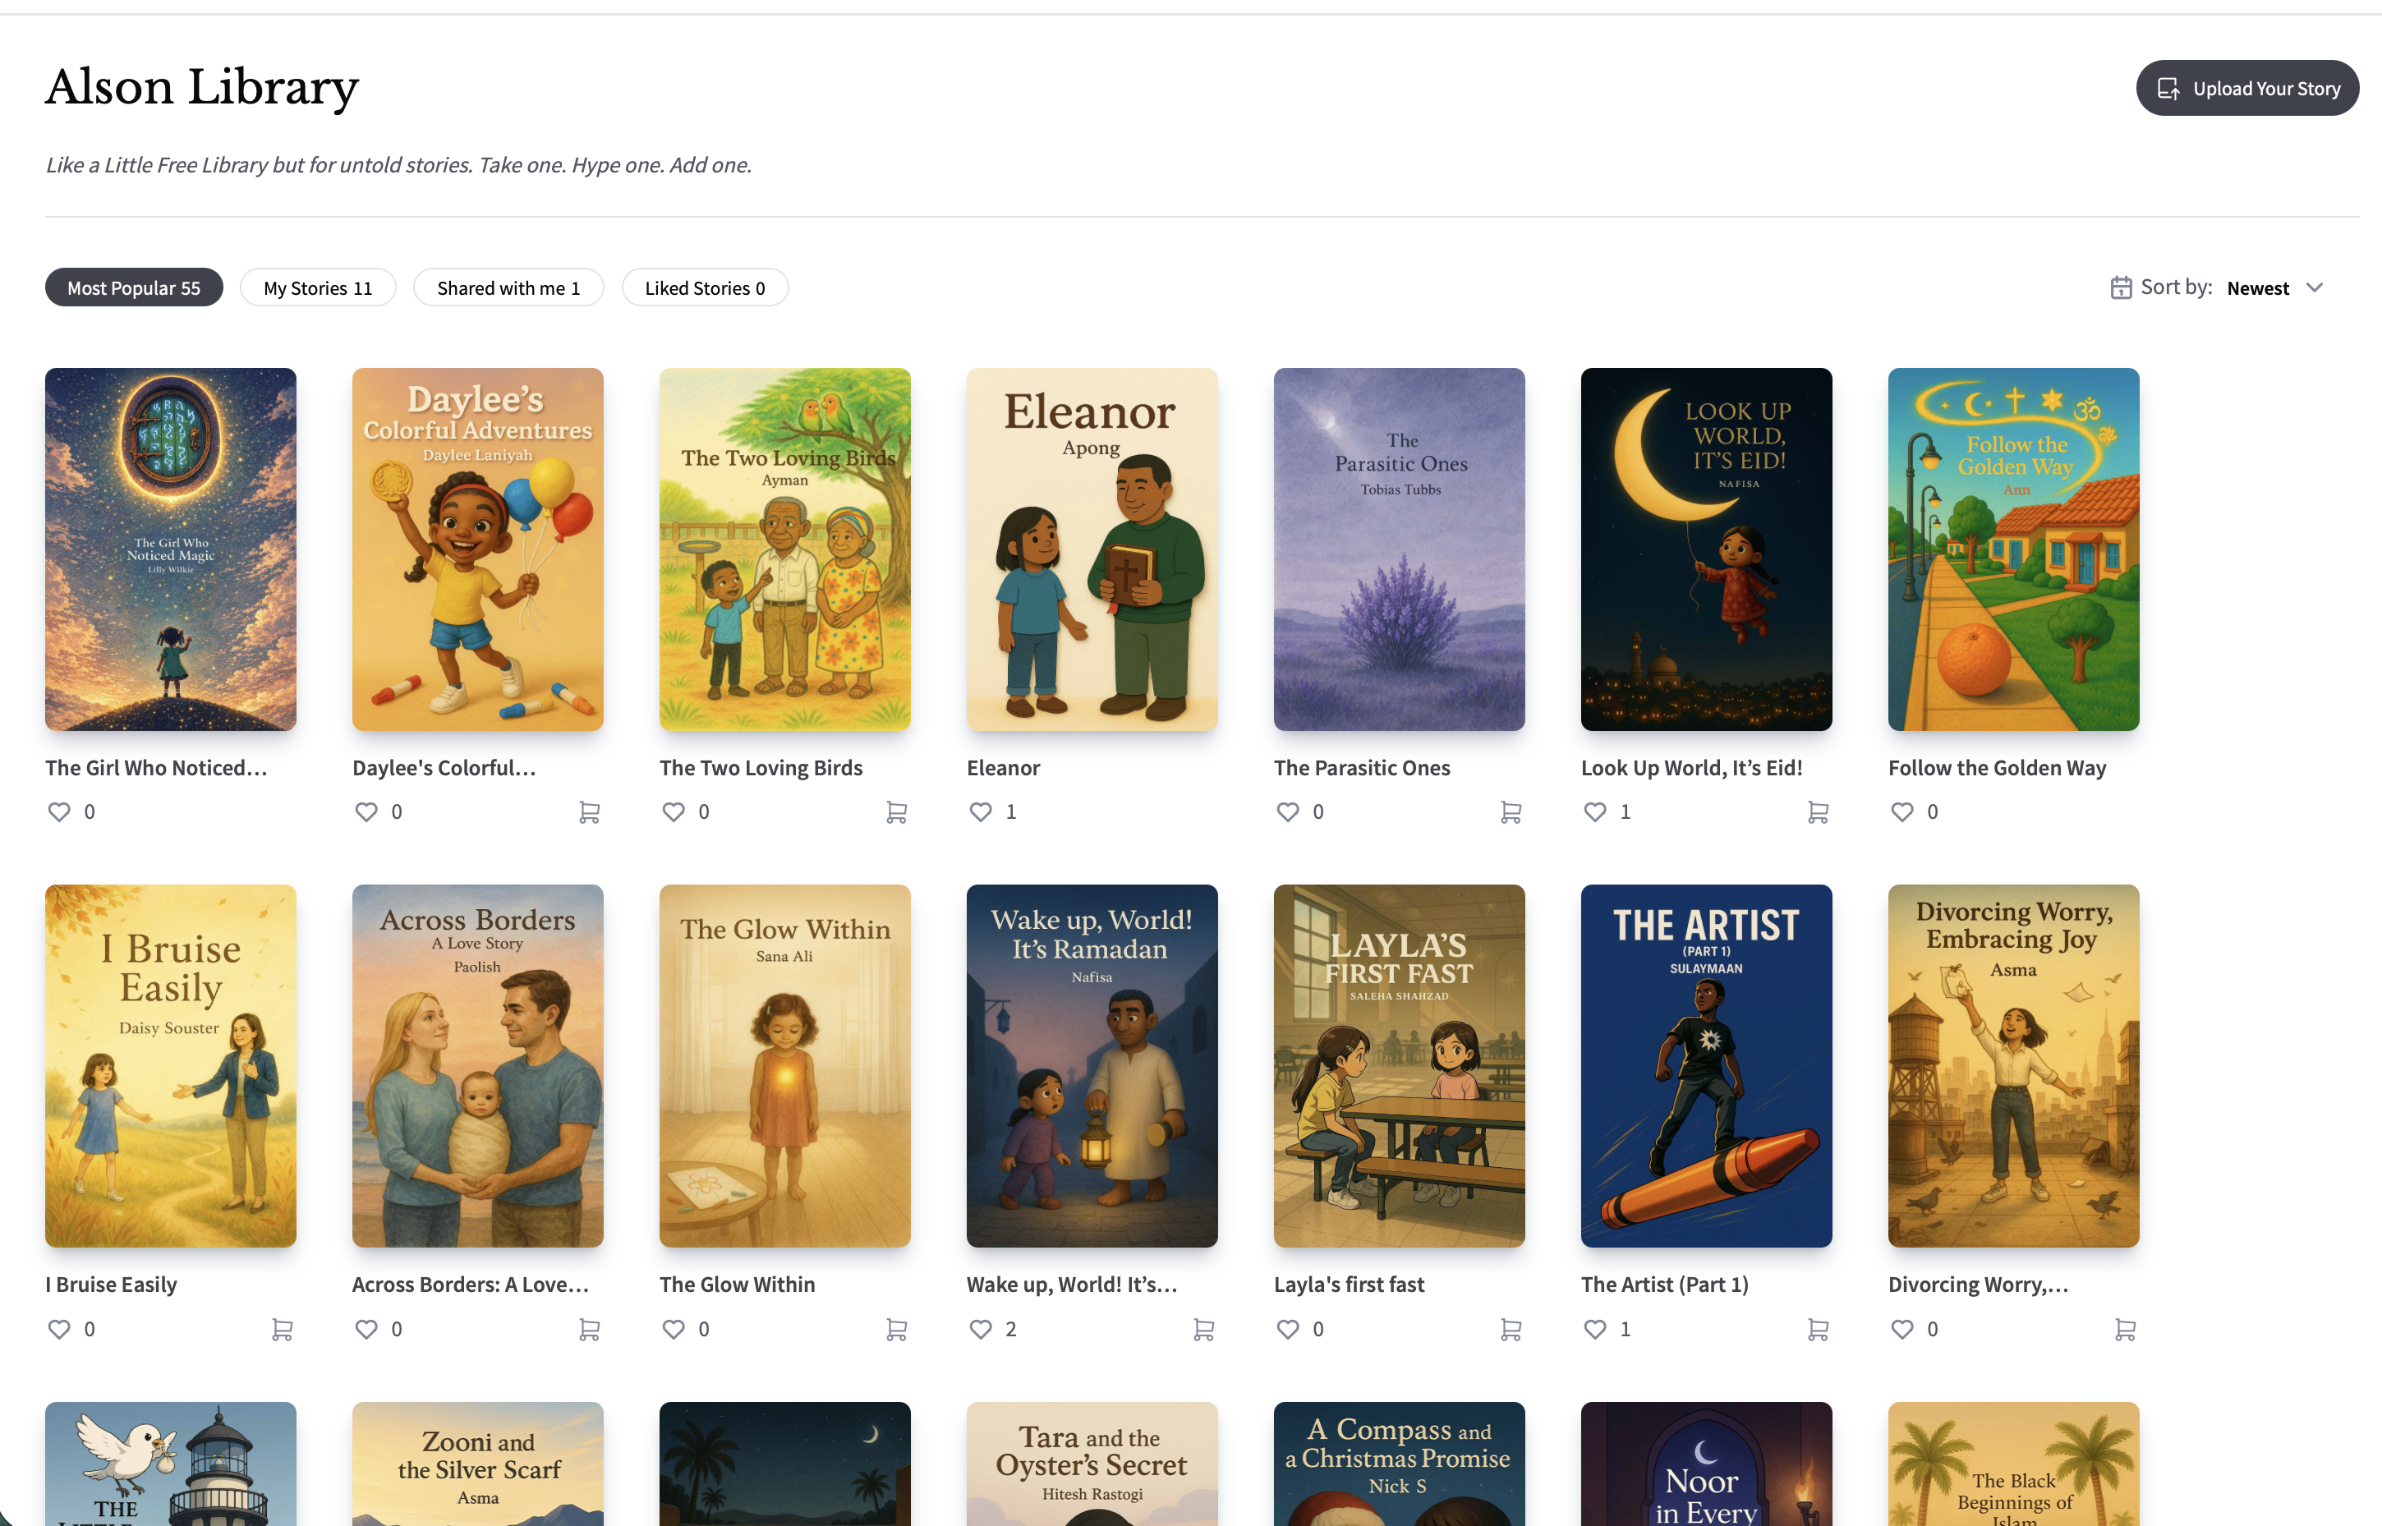This screenshot has height=1526, width=2382.
Task: Click the chevron next to Newest
Action: 2315,287
